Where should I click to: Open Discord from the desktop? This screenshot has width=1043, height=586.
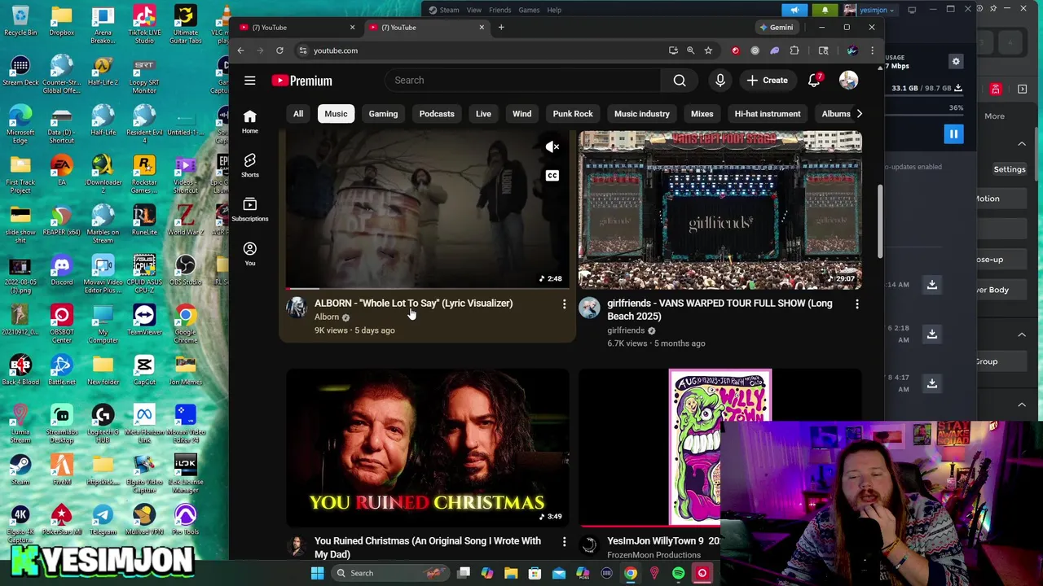61,271
